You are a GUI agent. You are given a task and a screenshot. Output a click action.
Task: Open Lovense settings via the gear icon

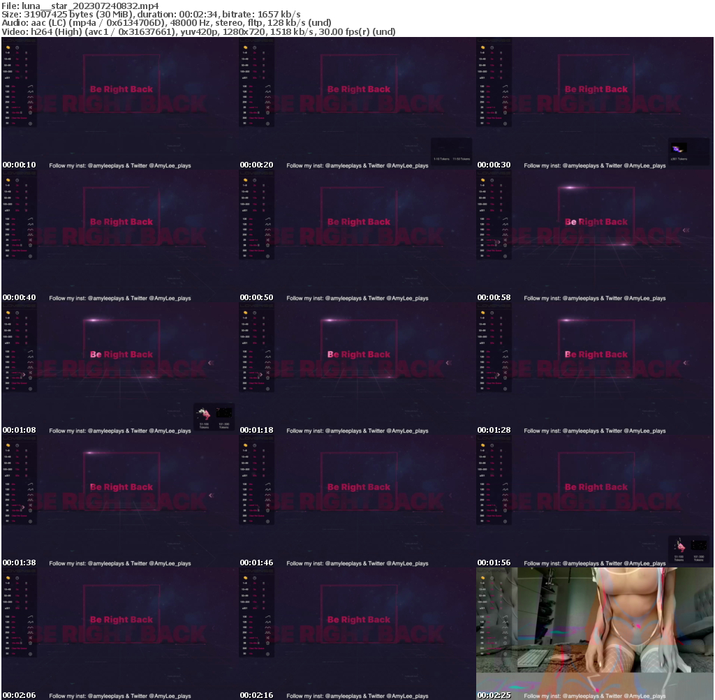click(30, 112)
